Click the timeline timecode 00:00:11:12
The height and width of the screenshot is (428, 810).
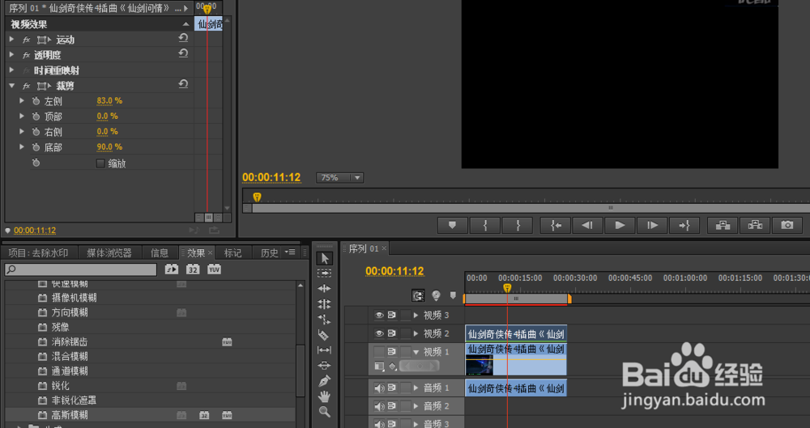click(x=394, y=271)
